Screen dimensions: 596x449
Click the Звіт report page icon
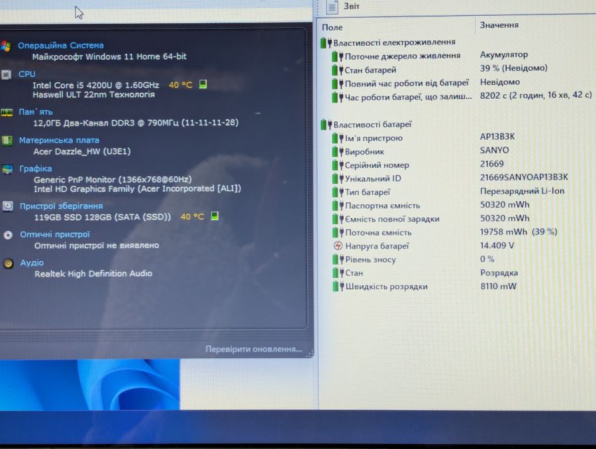pos(332,7)
